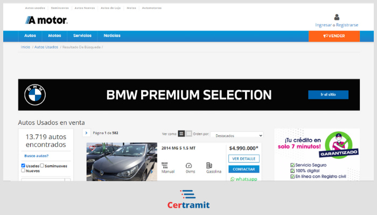Open Autos usados top link
Image resolution: width=377 pixels, height=215 pixels.
click(35, 8)
